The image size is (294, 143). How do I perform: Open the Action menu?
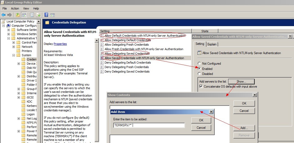coord(15,8)
